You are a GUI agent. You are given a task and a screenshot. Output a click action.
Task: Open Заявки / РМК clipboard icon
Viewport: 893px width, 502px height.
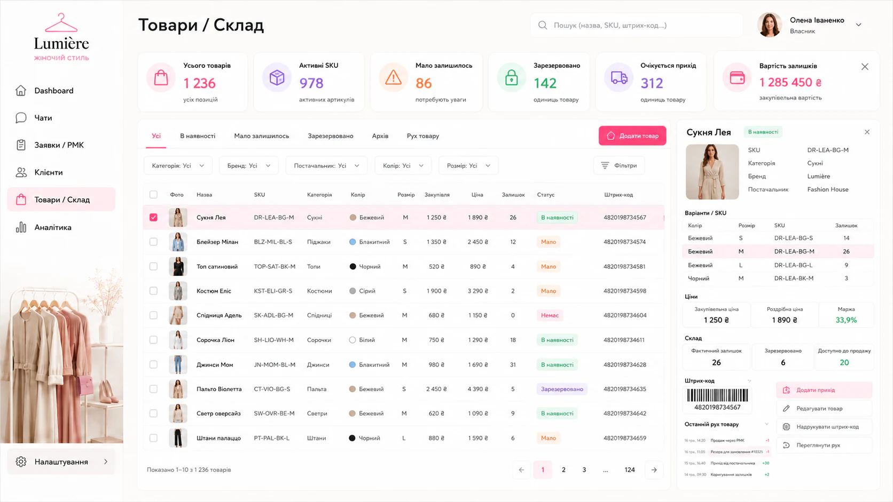click(x=21, y=145)
